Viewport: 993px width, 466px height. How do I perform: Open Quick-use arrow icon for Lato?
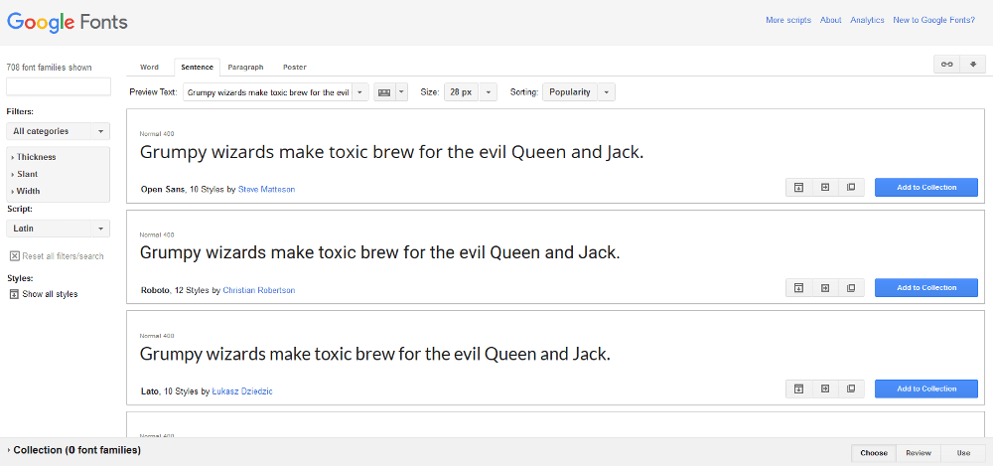coord(824,388)
